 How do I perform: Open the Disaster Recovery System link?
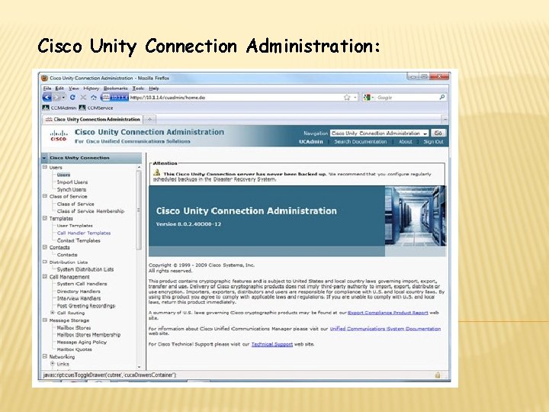click(x=244, y=179)
